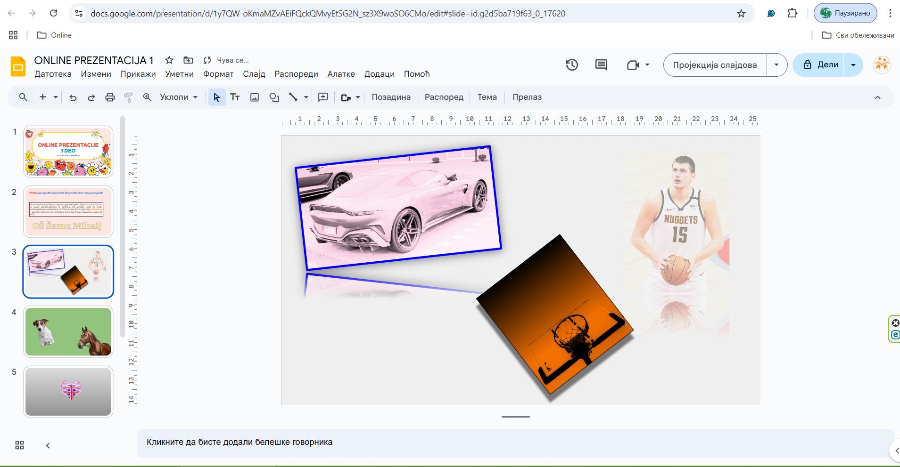Image resolution: width=900 pixels, height=467 pixels.
Task: Open the Уклопи zoom dropdown
Action: (x=178, y=97)
